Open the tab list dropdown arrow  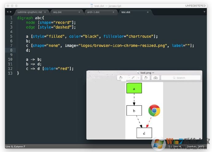(205, 12)
